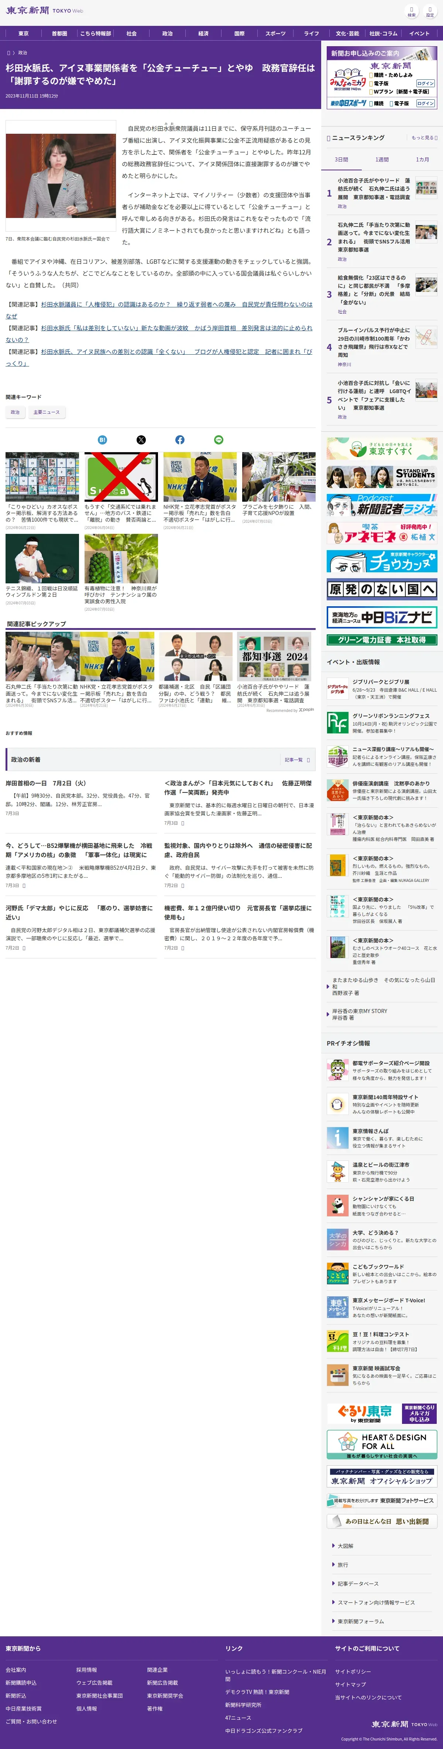The width and height of the screenshot is (443, 1749).
Task: Open the article's main photo of 杉田水脈
Action: (x=61, y=175)
